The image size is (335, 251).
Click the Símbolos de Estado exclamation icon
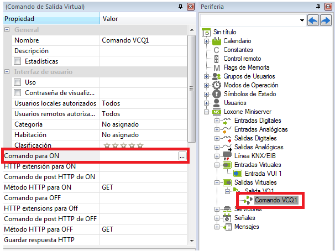217,94
